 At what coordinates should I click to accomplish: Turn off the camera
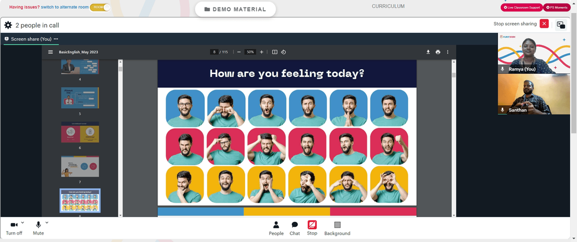(x=14, y=228)
